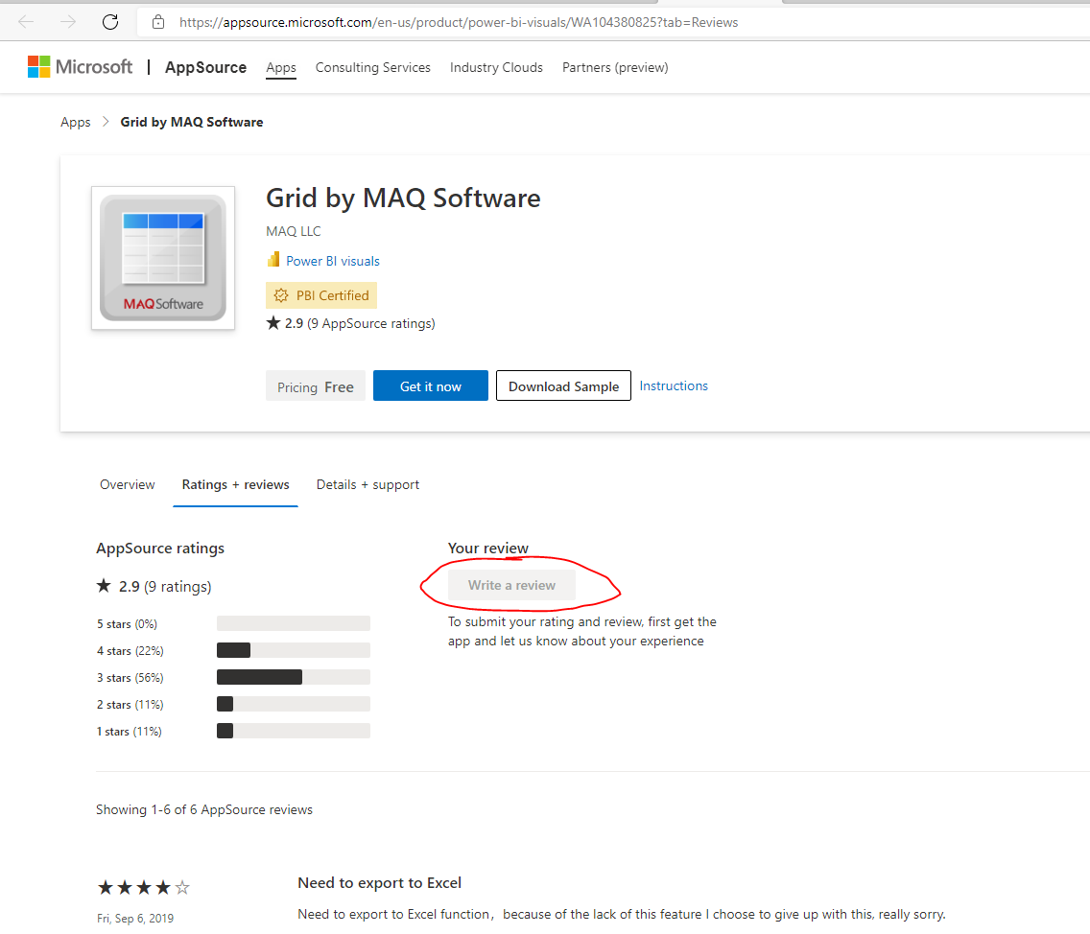Select the Apps navigation item

281,67
